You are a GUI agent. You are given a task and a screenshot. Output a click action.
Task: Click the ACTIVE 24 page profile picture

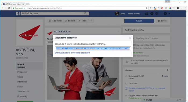pos(30,32)
